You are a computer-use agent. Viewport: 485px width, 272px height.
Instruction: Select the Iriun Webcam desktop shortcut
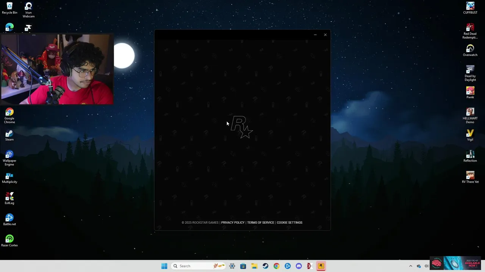click(28, 10)
